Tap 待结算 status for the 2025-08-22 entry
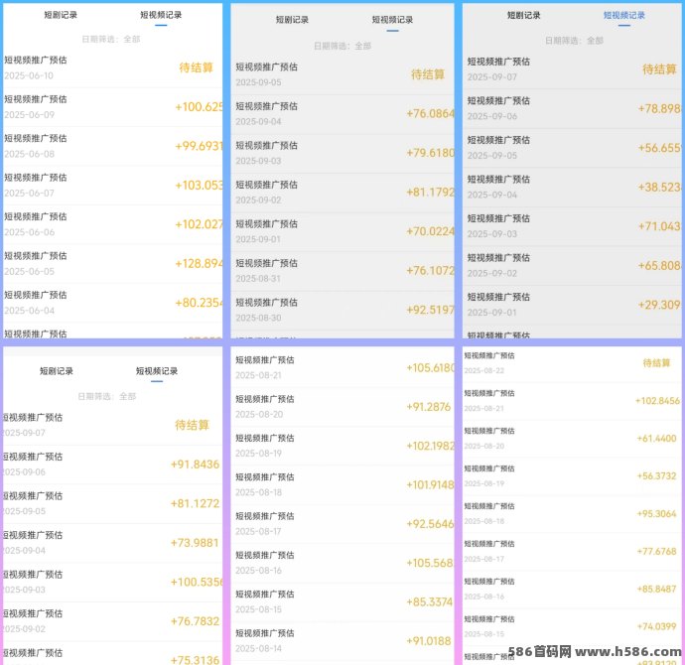 tap(656, 363)
